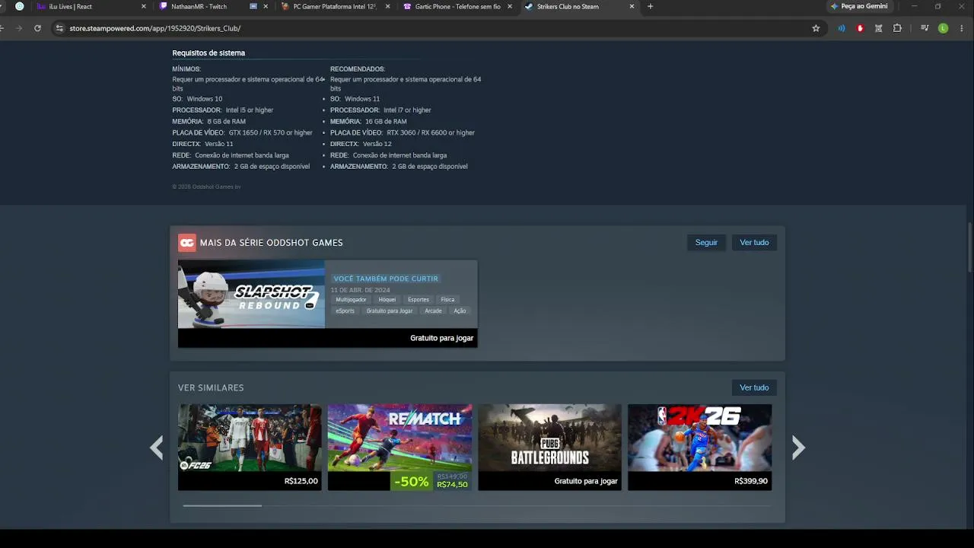The width and height of the screenshot is (974, 548).
Task: Click the Seguir button for Oddshot Games
Action: pyautogui.click(x=706, y=242)
